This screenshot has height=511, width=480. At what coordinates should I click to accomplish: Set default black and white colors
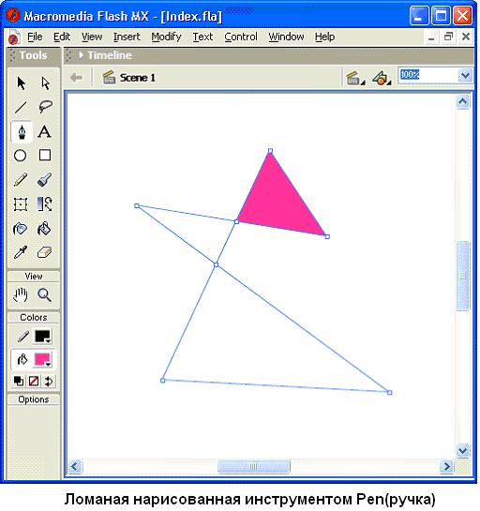(x=19, y=381)
